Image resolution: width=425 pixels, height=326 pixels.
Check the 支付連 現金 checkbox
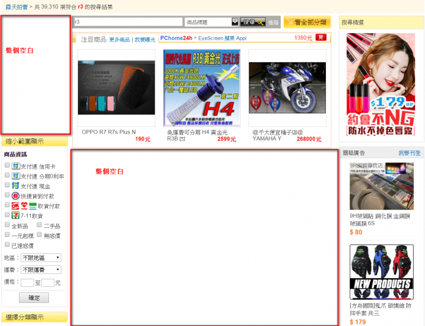pos(7,185)
